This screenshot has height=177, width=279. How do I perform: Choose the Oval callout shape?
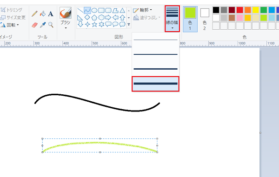115,24
